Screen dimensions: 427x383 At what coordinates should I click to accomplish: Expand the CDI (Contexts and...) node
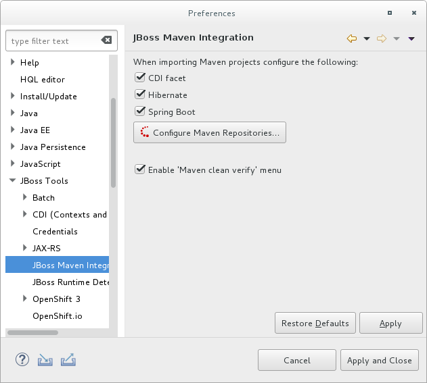[25, 214]
